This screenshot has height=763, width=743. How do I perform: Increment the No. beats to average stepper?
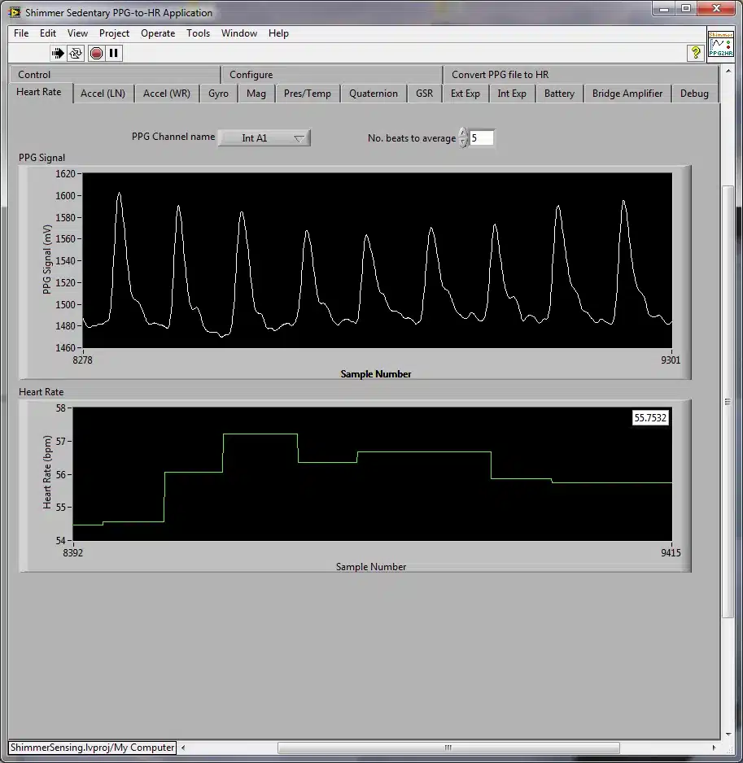coord(463,133)
